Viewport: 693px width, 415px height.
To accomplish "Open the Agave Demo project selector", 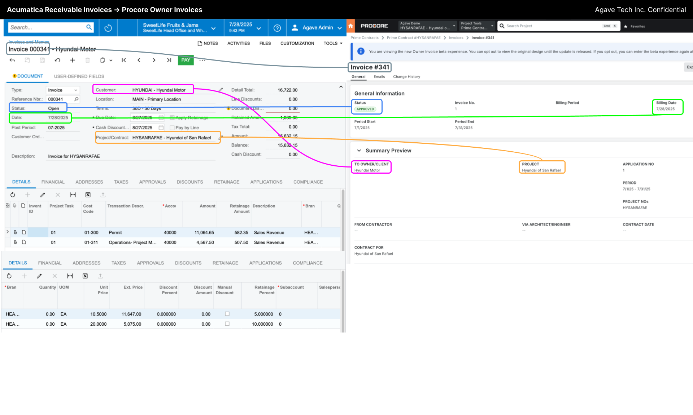I will pyautogui.click(x=427, y=26).
